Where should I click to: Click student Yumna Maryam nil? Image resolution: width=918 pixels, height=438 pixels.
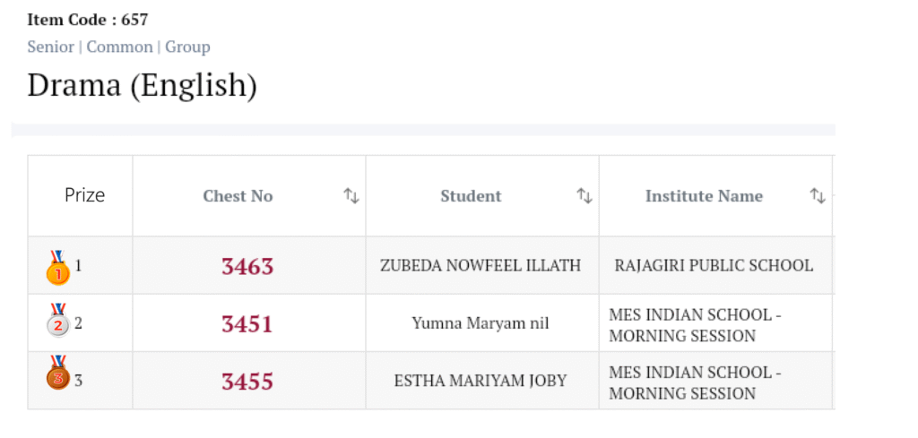[481, 323]
